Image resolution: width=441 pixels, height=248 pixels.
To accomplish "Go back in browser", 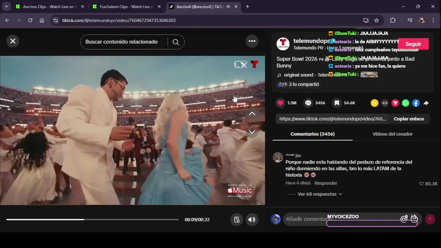I will point(7,20).
